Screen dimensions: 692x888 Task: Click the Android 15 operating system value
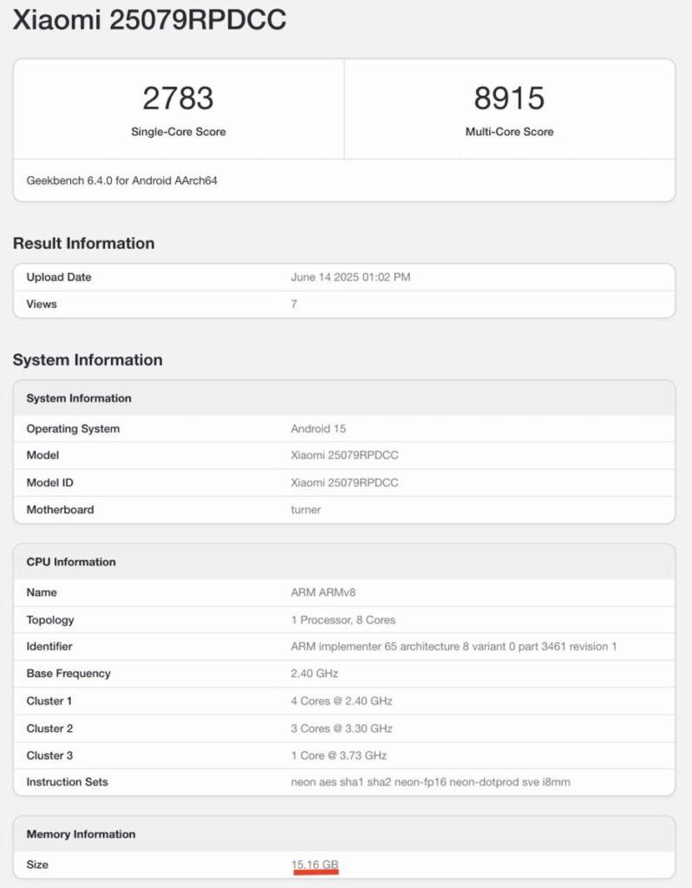[320, 428]
